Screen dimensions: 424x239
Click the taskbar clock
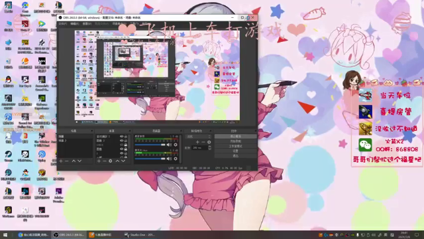(x=405, y=234)
